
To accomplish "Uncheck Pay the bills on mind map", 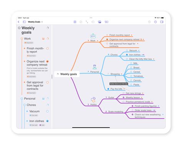I will click(x=108, y=89).
